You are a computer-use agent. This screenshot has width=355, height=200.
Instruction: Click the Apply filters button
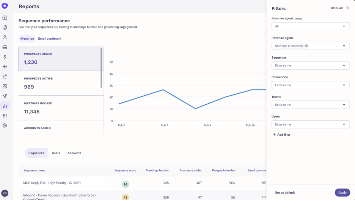click(342, 192)
